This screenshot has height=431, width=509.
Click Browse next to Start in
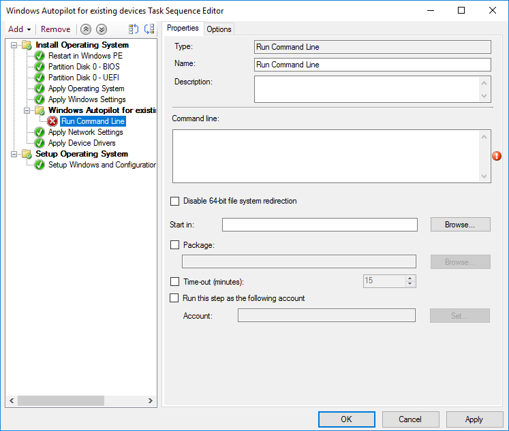tap(461, 225)
